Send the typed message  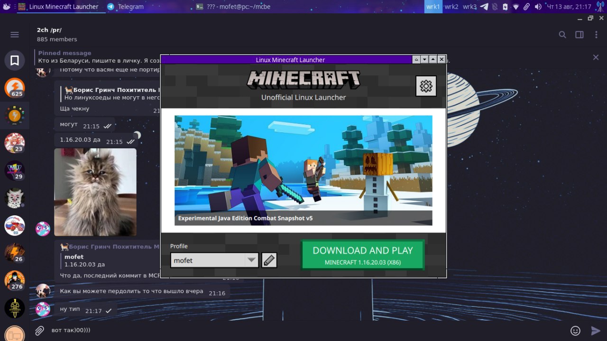(596, 331)
